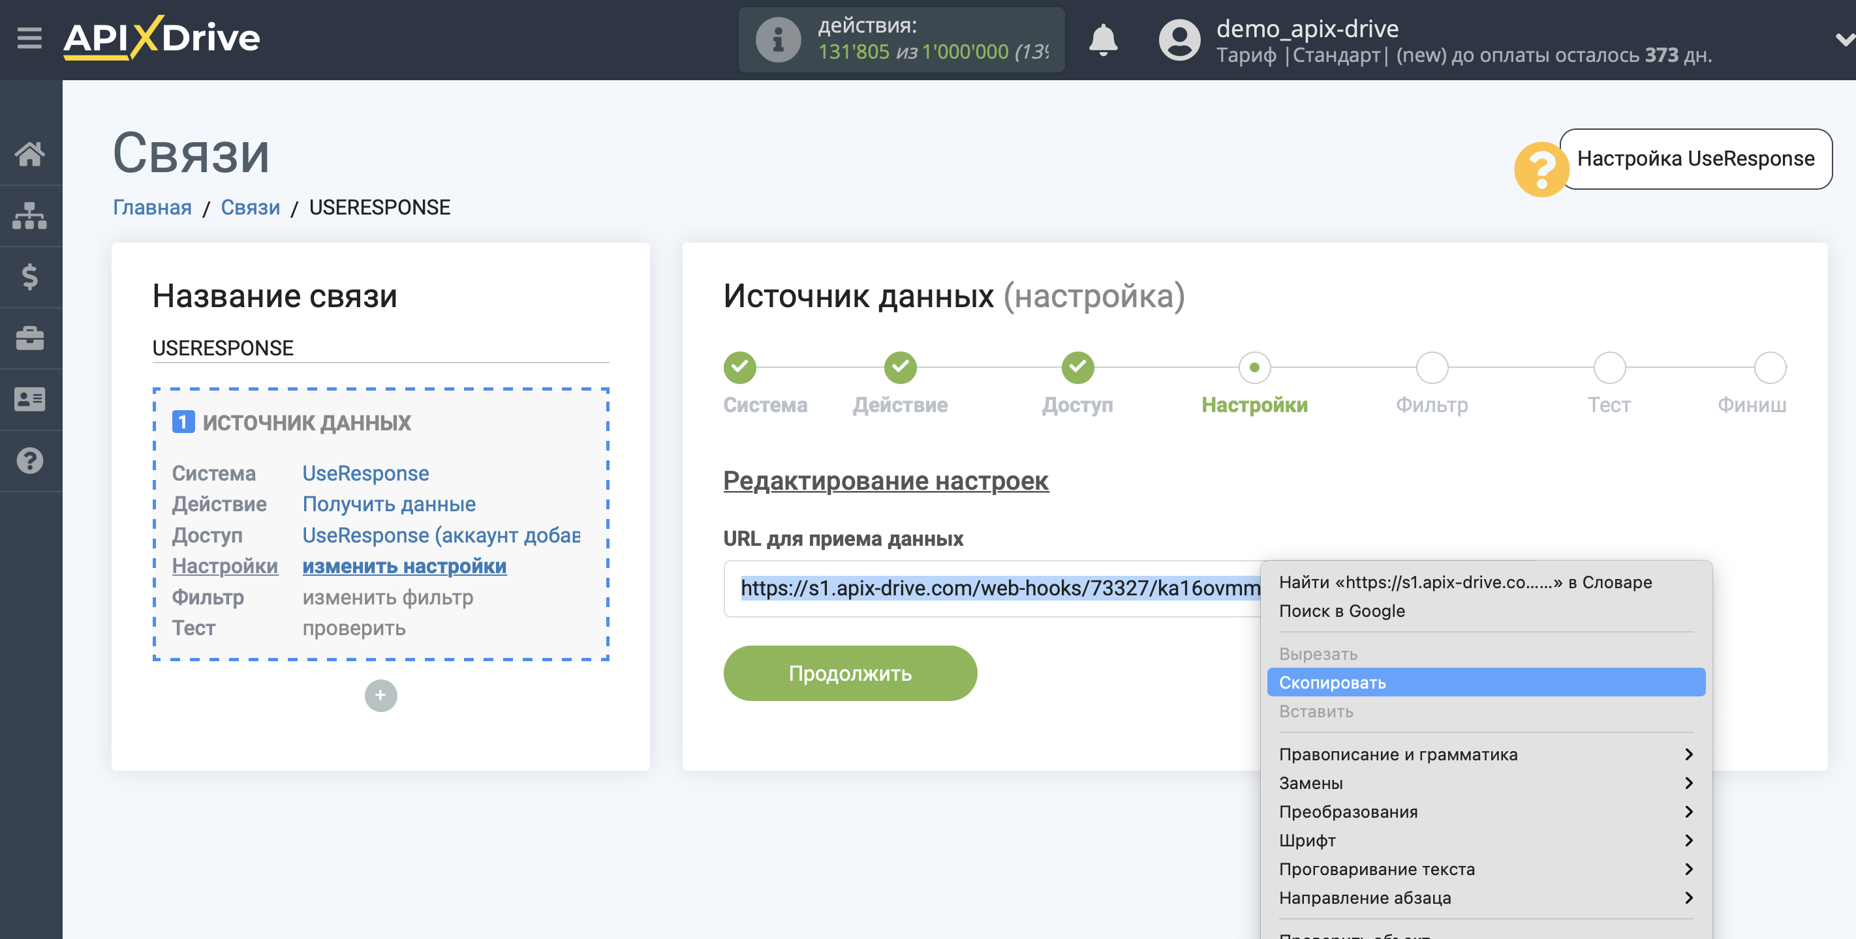Viewport: 1856px width, 939px height.
Task: Go to Home in sidebar
Action: tap(29, 153)
